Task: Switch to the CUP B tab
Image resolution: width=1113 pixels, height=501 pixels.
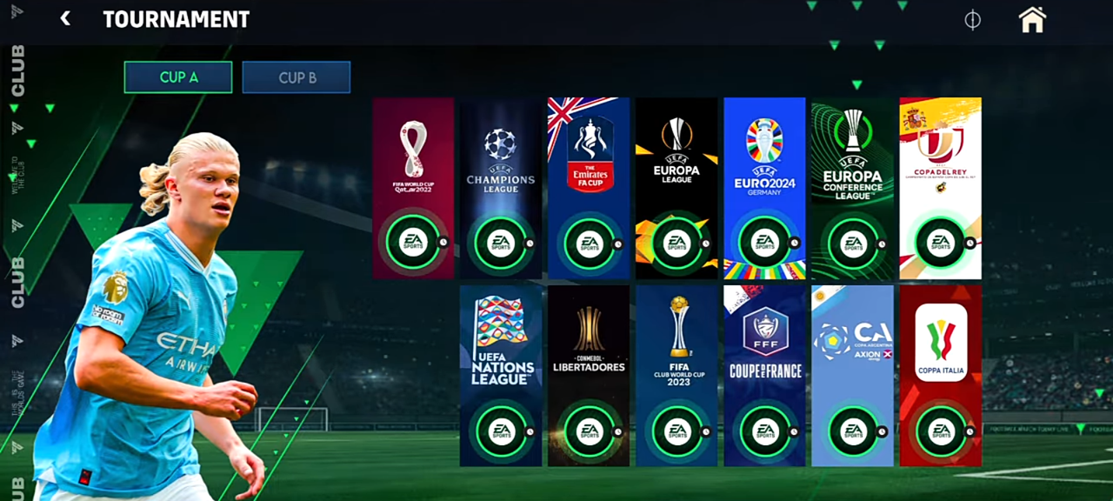Action: [297, 77]
